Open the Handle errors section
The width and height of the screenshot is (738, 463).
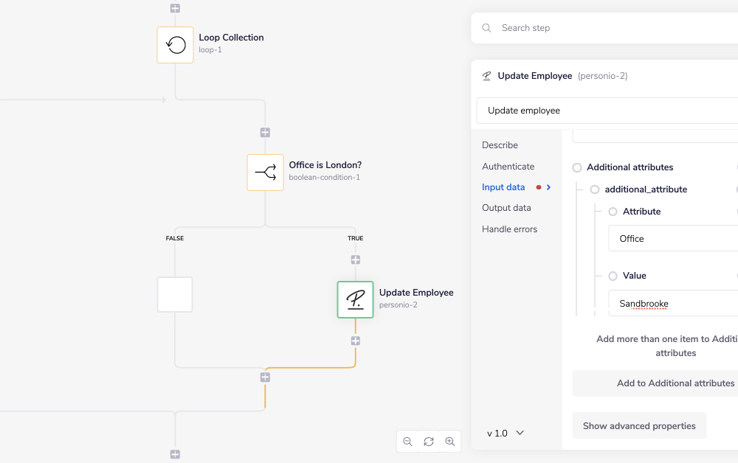509,229
